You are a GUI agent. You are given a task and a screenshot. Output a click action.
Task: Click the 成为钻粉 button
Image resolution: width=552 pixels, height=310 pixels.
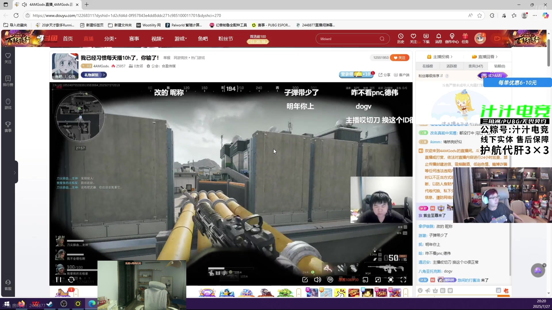[x=492, y=75]
